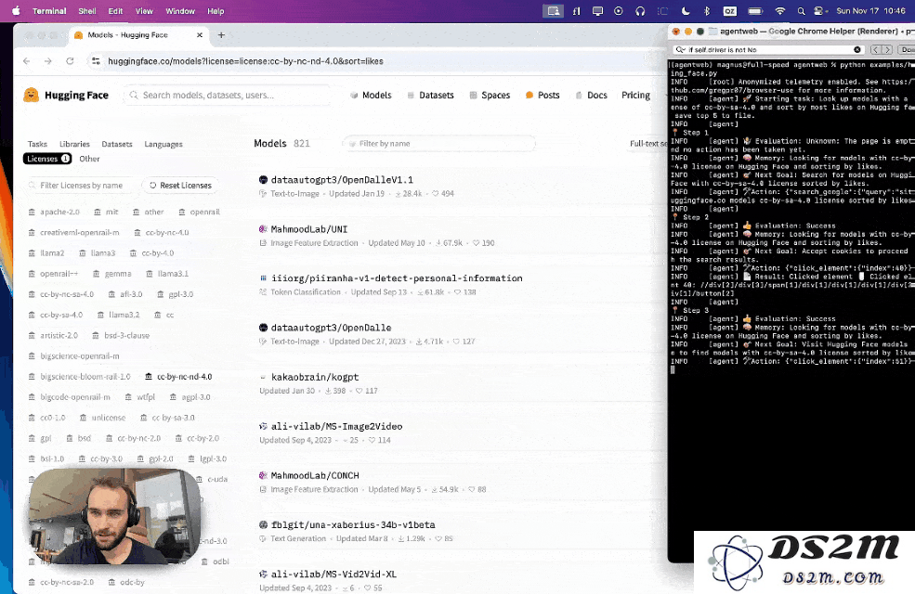This screenshot has height=594, width=915.
Task: Click the MahmoodLab/CONCH avatar icon
Action: coord(263,476)
